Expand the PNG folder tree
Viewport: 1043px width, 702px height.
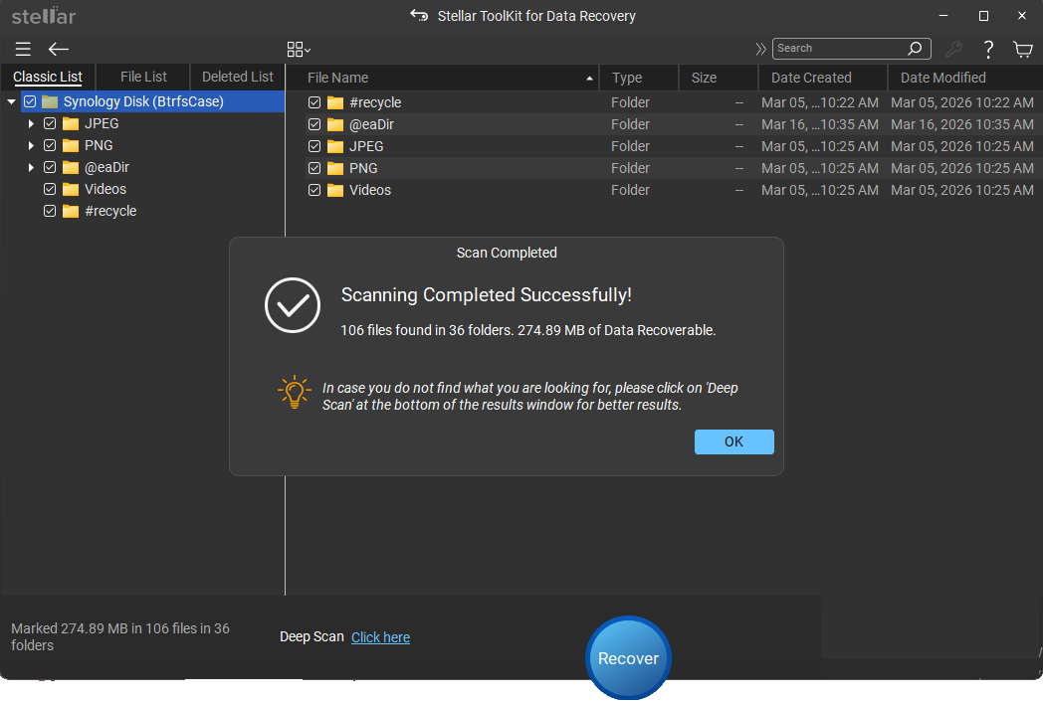pos(30,145)
